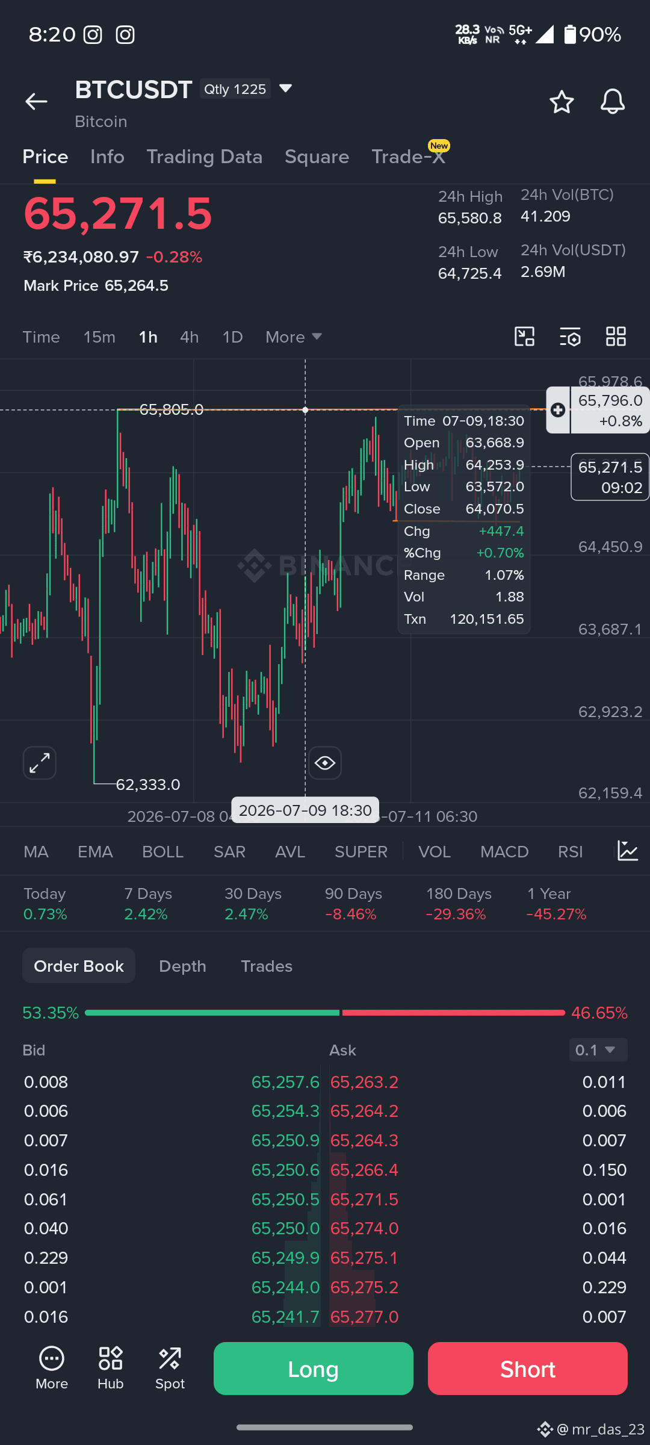Open multi-chart grid layout icon
This screenshot has height=1445, width=650.
point(616,337)
